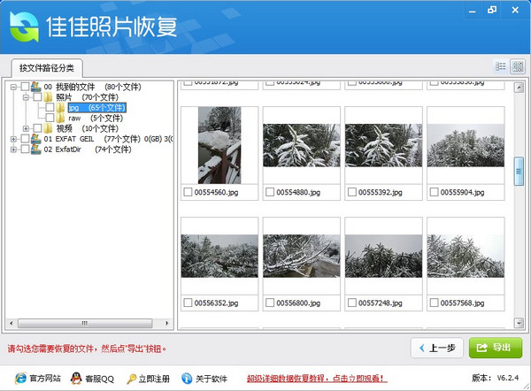Check the 01 EXFAT GEIL checkbox
The width and height of the screenshot is (531, 391).
tap(25, 139)
